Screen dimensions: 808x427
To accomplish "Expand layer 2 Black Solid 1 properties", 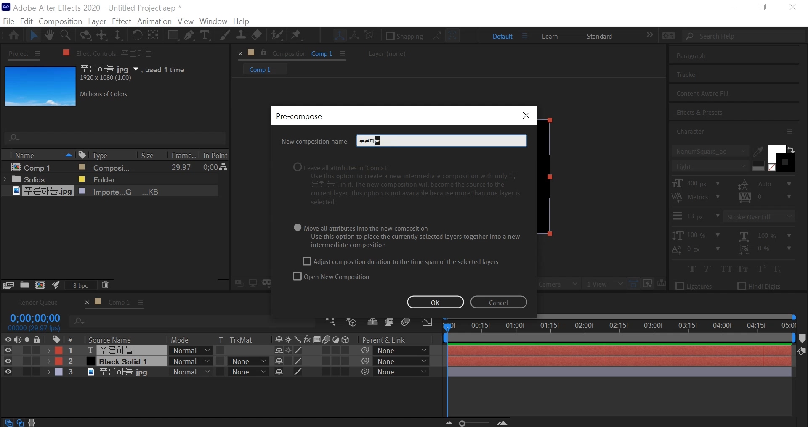I will (x=49, y=361).
